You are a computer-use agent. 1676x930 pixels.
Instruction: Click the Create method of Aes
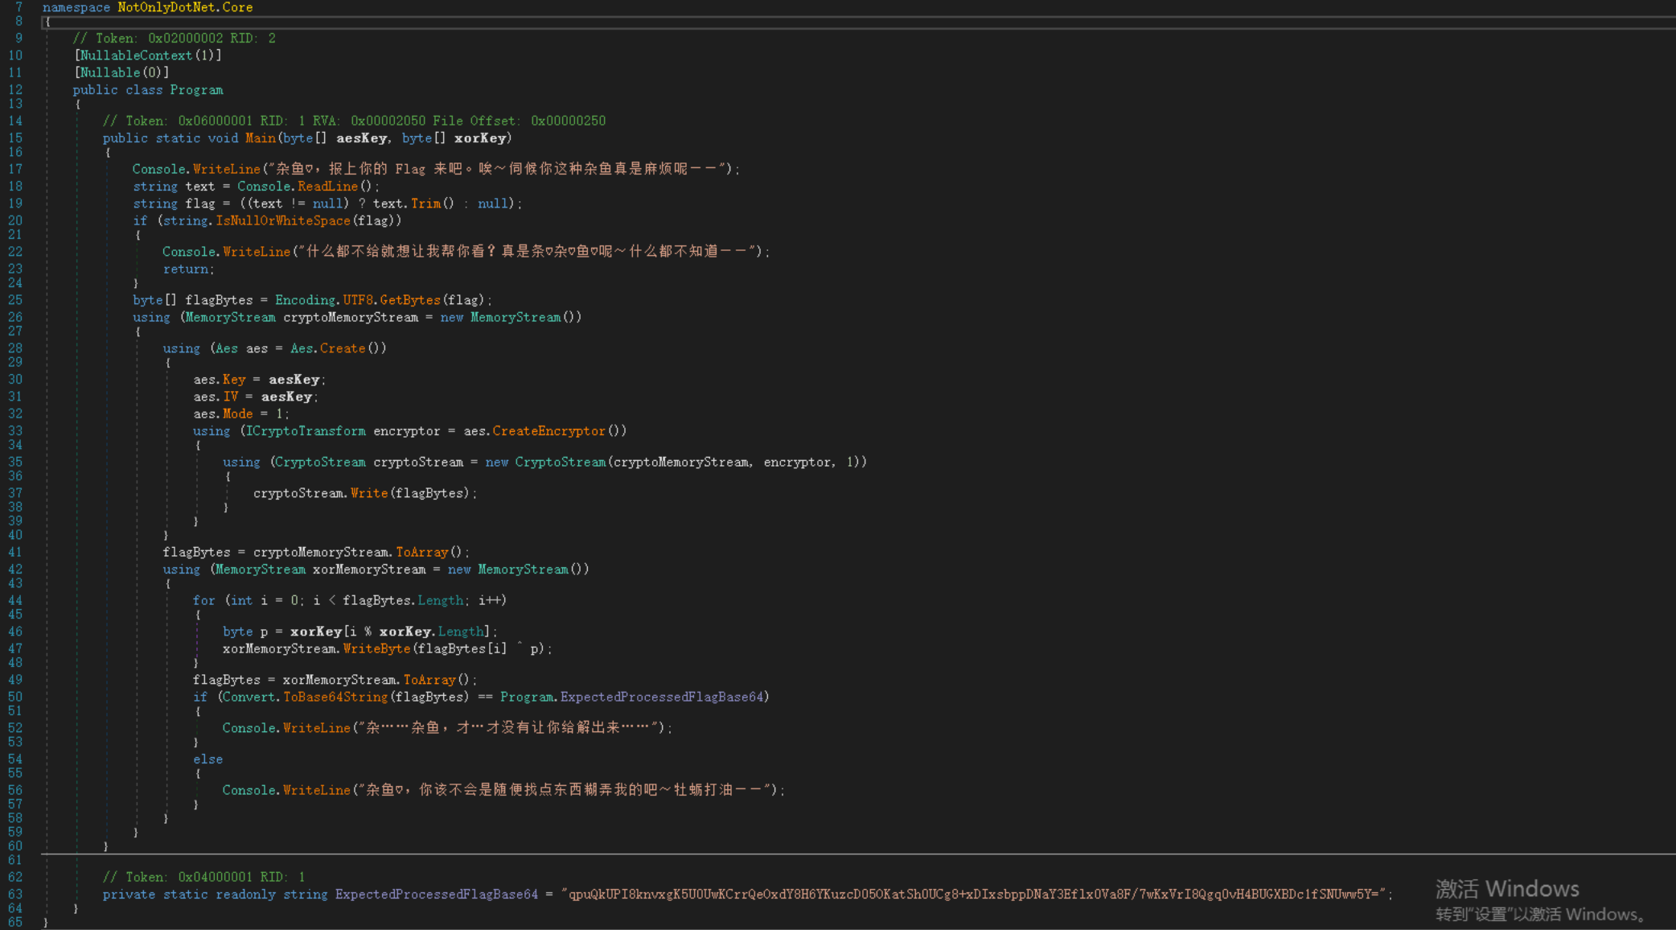pyautogui.click(x=343, y=348)
